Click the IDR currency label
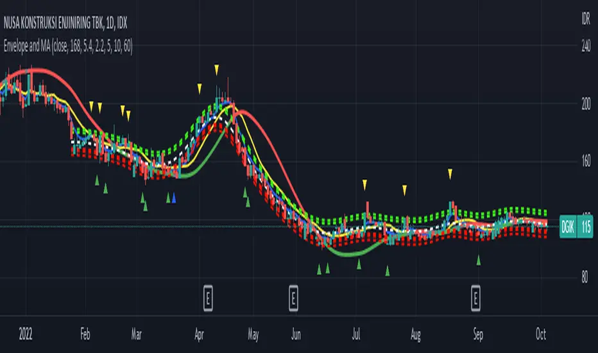598x353 pixels. click(x=586, y=19)
